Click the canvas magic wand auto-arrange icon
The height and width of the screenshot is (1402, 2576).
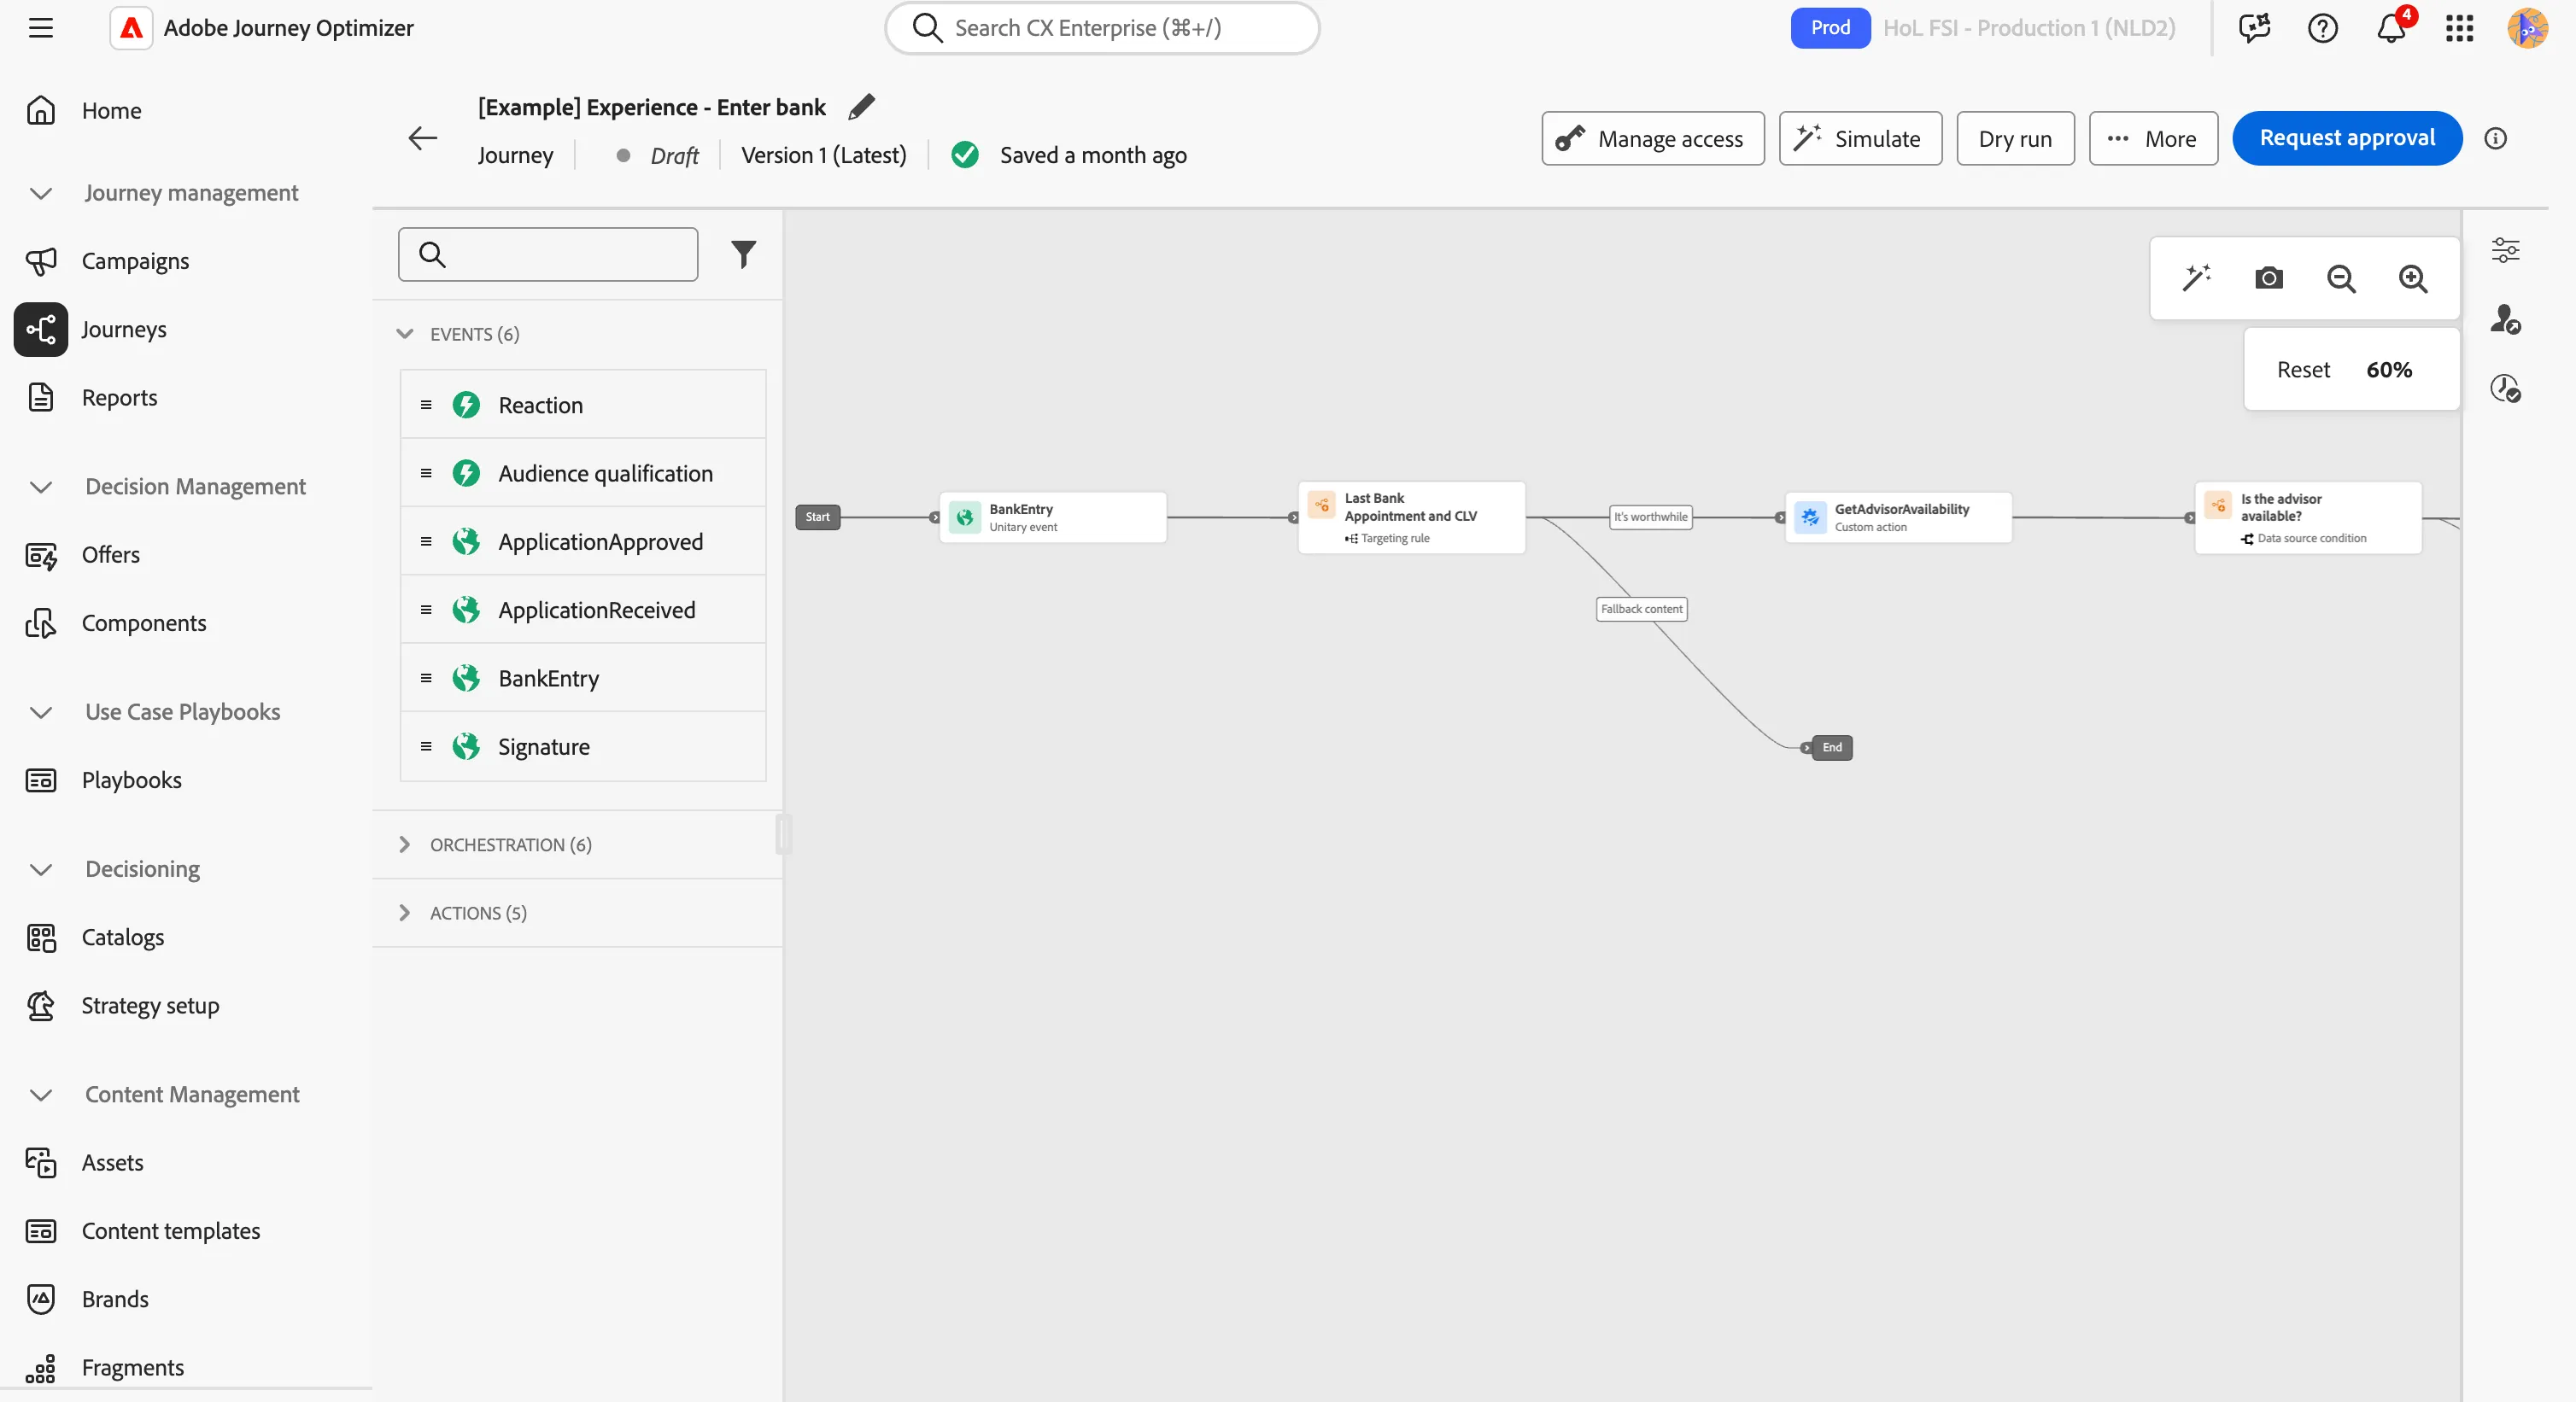click(2197, 278)
